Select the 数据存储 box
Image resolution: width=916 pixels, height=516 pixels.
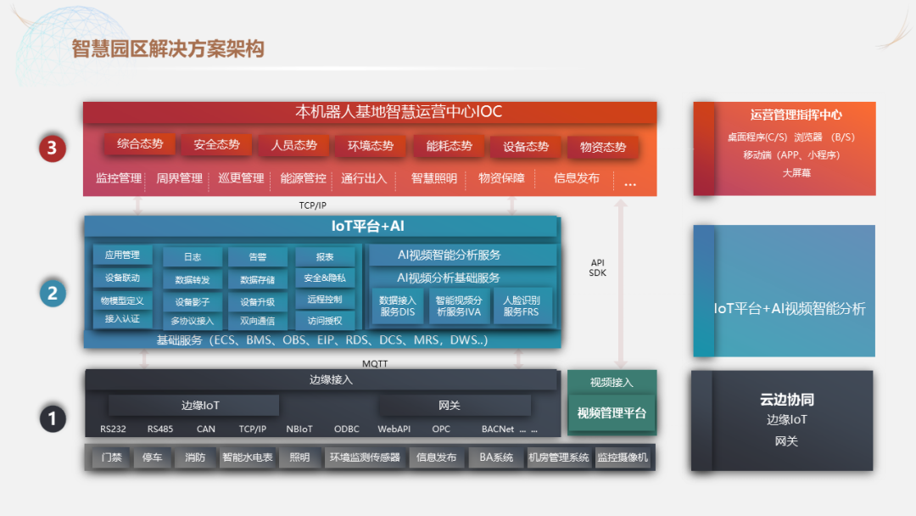tap(258, 280)
